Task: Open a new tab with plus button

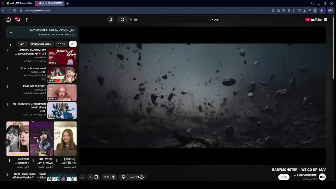Action: [67, 3]
